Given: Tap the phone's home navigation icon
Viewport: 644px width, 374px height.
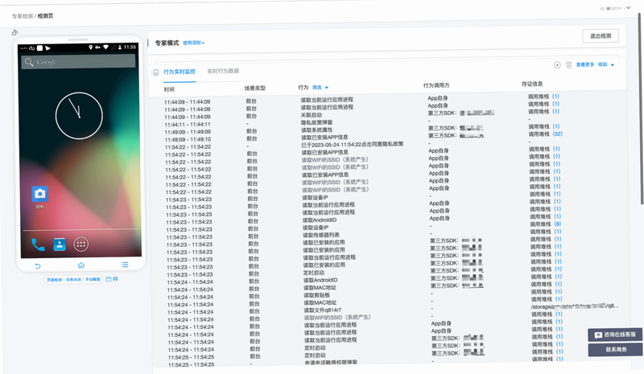Looking at the screenshot, I should pyautogui.click(x=81, y=265).
